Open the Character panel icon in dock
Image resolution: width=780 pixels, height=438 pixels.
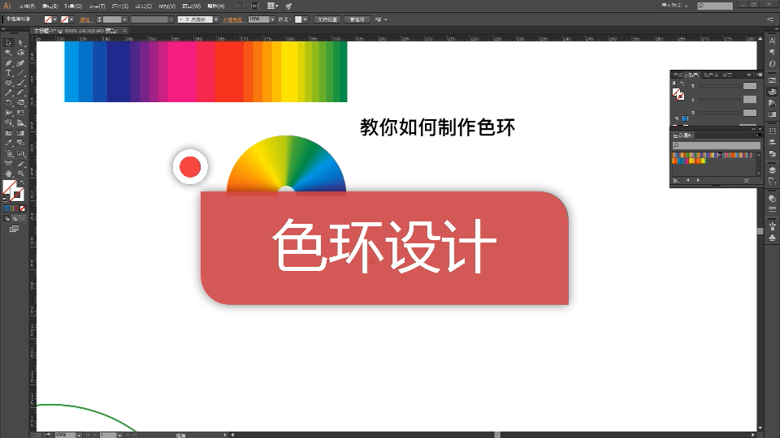coord(772,41)
